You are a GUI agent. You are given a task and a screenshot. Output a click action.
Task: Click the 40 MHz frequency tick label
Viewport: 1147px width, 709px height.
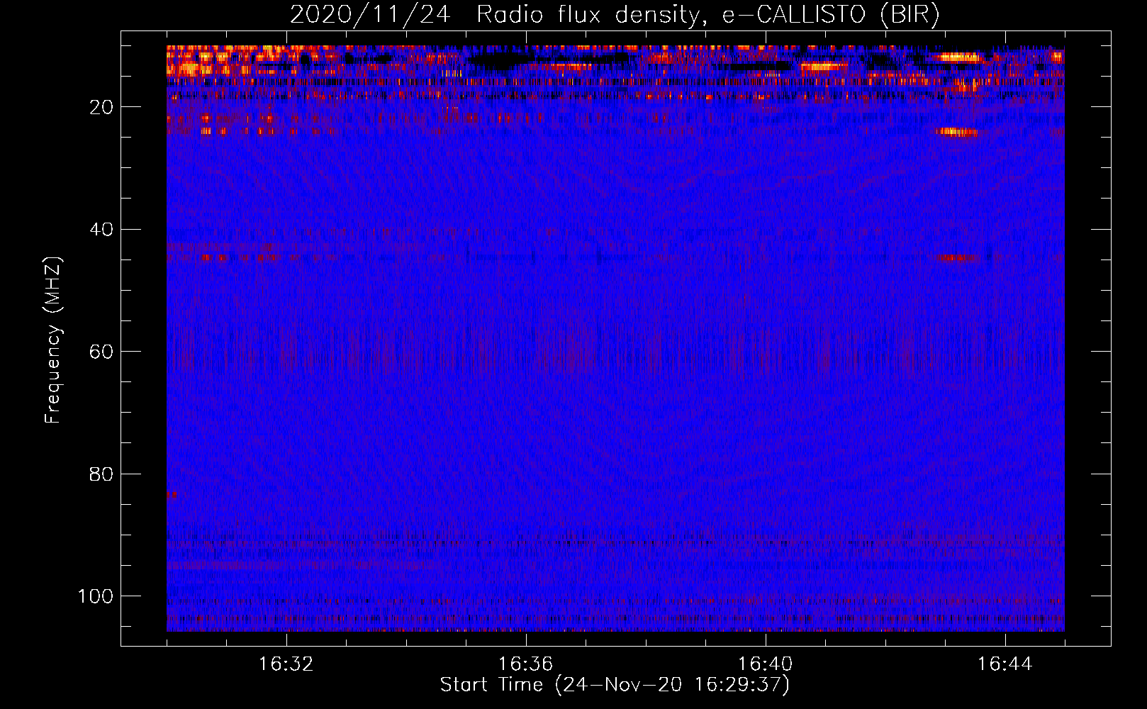(x=101, y=230)
